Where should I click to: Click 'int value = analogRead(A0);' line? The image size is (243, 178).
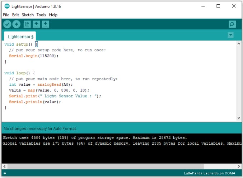[x=41, y=84]
